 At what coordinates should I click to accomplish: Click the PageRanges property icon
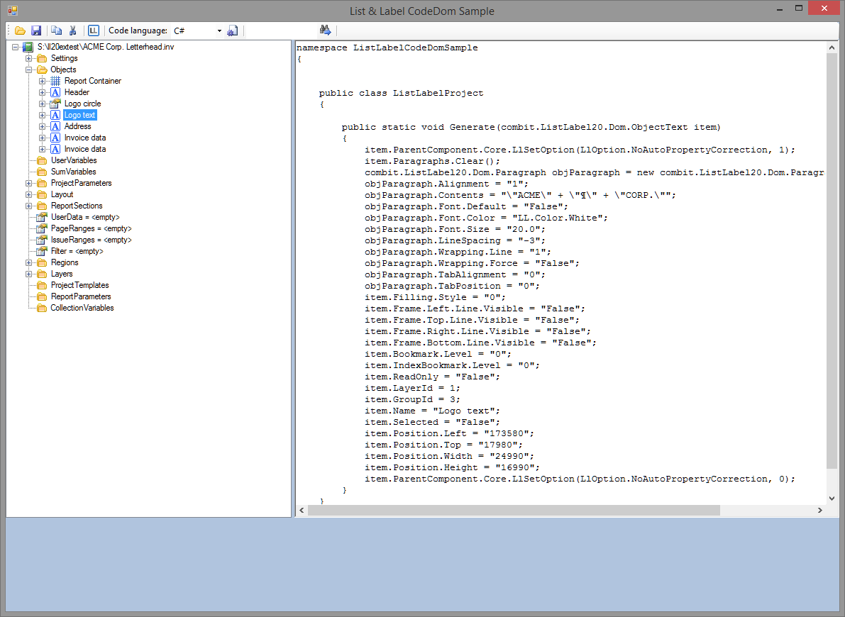[x=41, y=228]
